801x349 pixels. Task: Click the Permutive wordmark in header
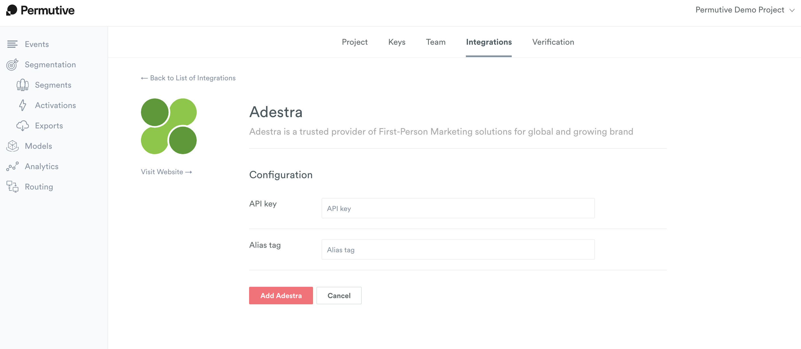coord(48,10)
